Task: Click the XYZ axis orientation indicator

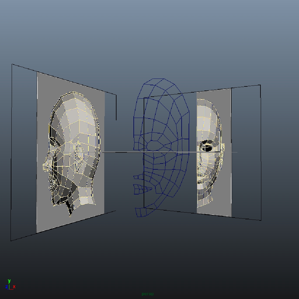Action: [11, 284]
